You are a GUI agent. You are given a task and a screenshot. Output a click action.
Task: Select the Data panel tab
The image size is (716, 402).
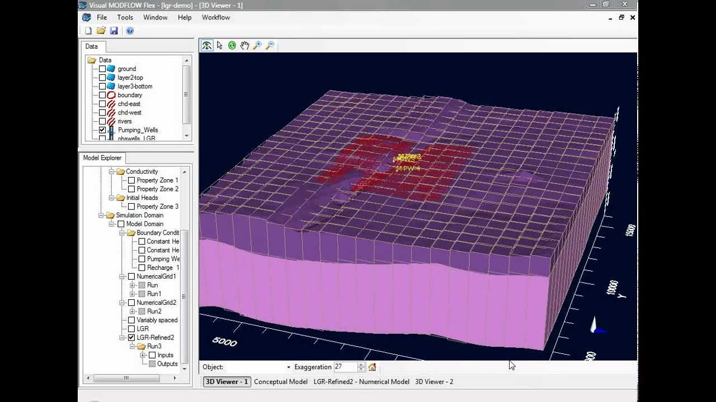pyautogui.click(x=91, y=46)
